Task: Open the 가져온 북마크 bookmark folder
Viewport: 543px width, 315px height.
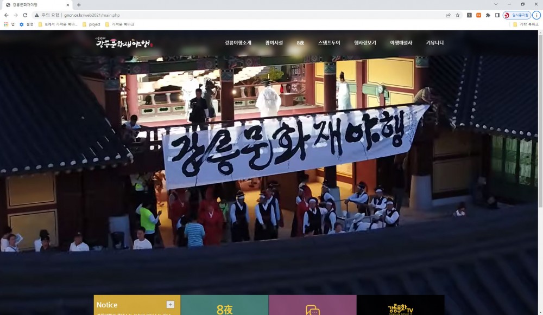Action: [x=119, y=24]
